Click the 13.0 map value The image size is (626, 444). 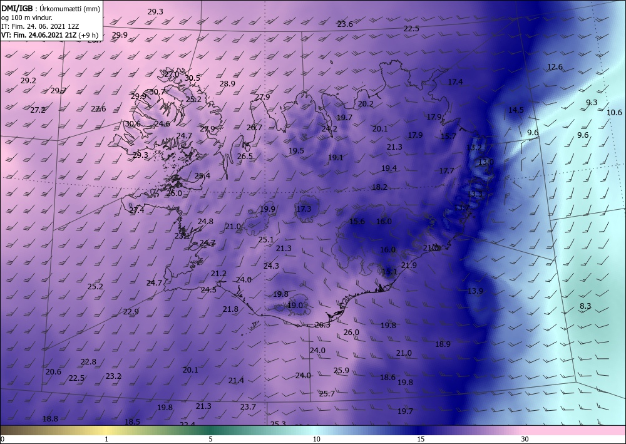coord(486,162)
